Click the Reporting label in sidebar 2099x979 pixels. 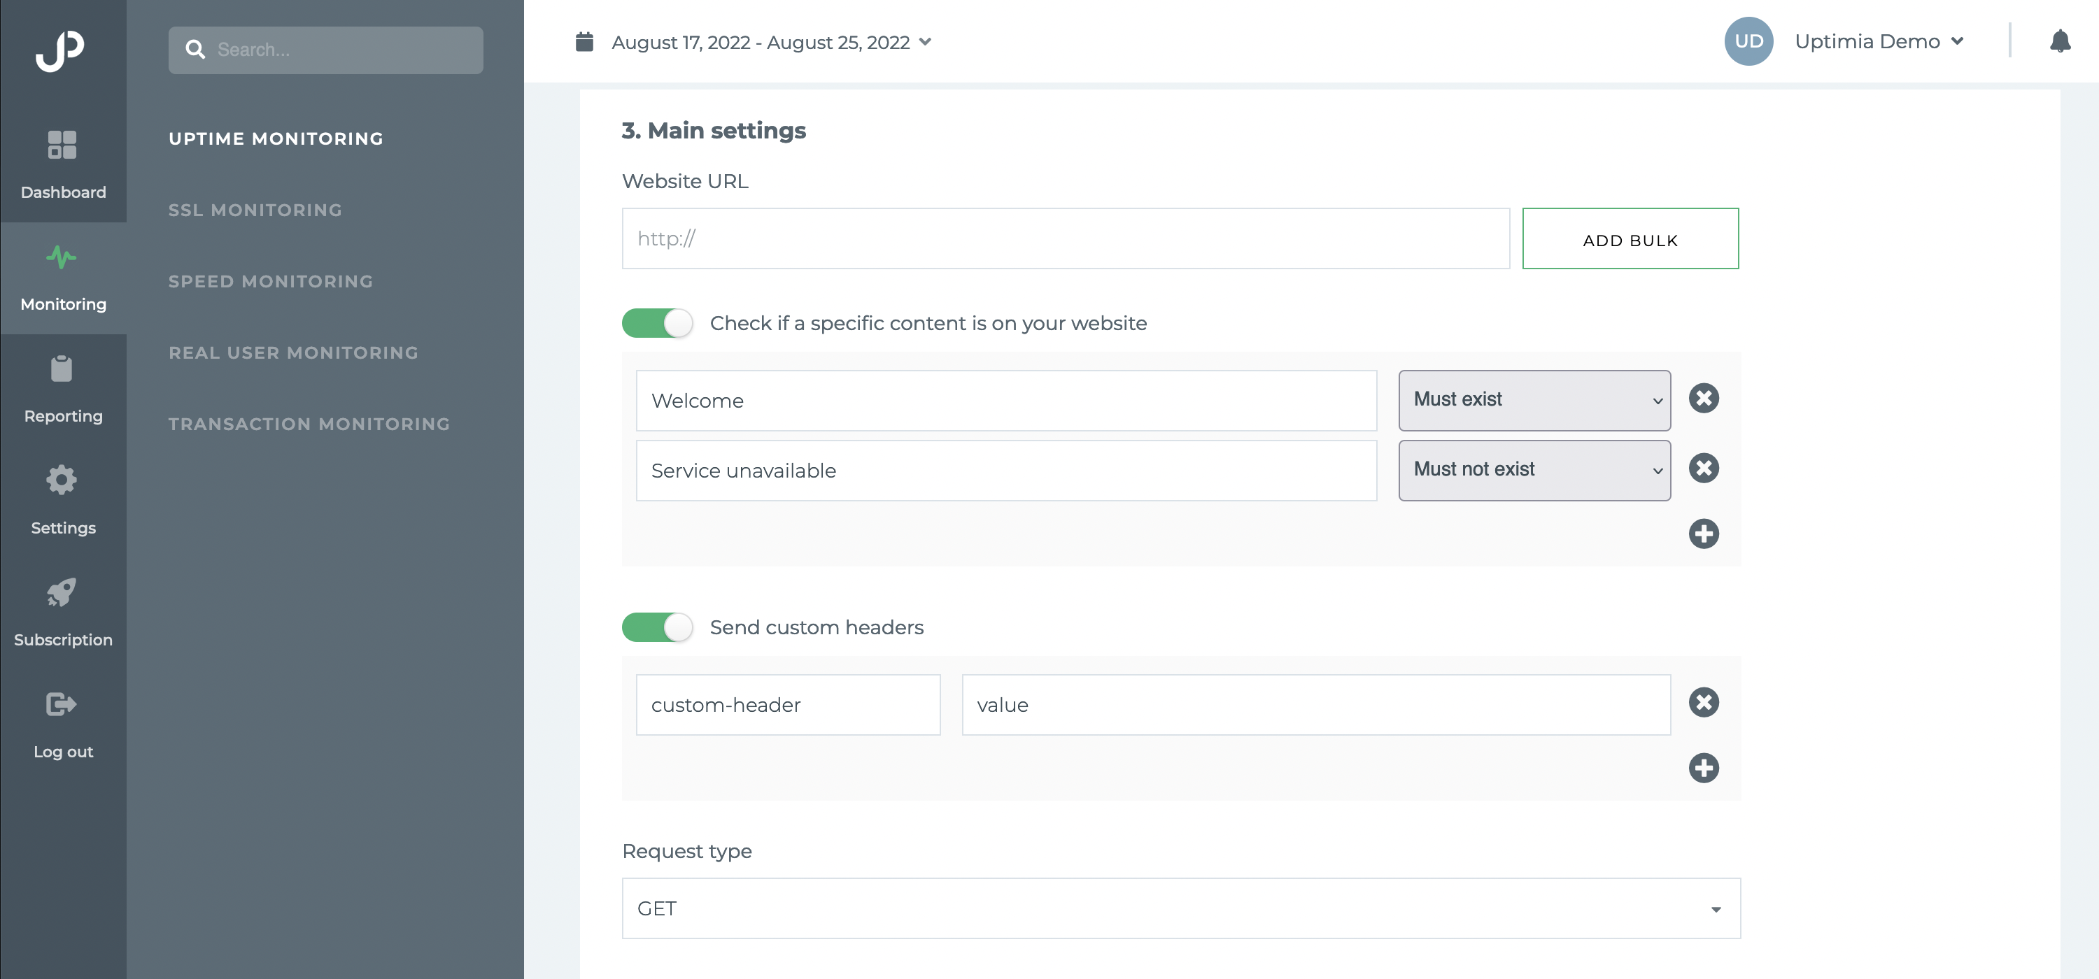(63, 416)
